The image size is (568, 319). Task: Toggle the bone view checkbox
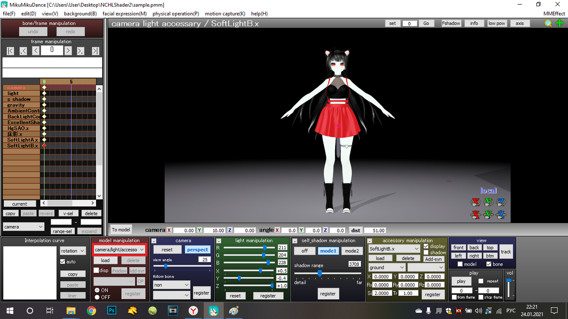tap(489, 264)
